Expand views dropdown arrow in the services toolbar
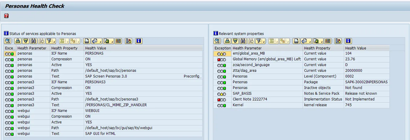410x140 pixels. 100,42
